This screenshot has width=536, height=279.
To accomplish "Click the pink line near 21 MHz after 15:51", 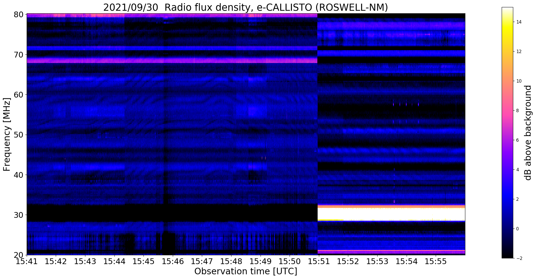I will [391, 250].
